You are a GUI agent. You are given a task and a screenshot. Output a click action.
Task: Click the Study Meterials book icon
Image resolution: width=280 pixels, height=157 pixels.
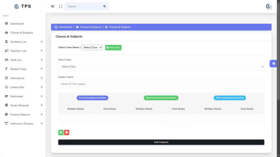pos(6,105)
